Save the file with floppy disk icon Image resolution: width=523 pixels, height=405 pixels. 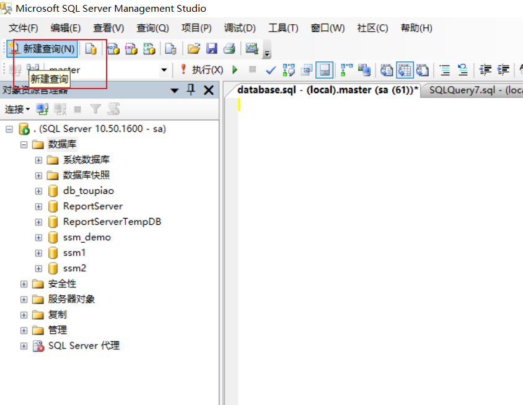[x=212, y=49]
